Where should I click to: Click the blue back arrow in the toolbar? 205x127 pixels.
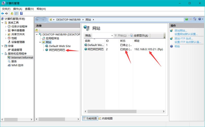click(3, 13)
